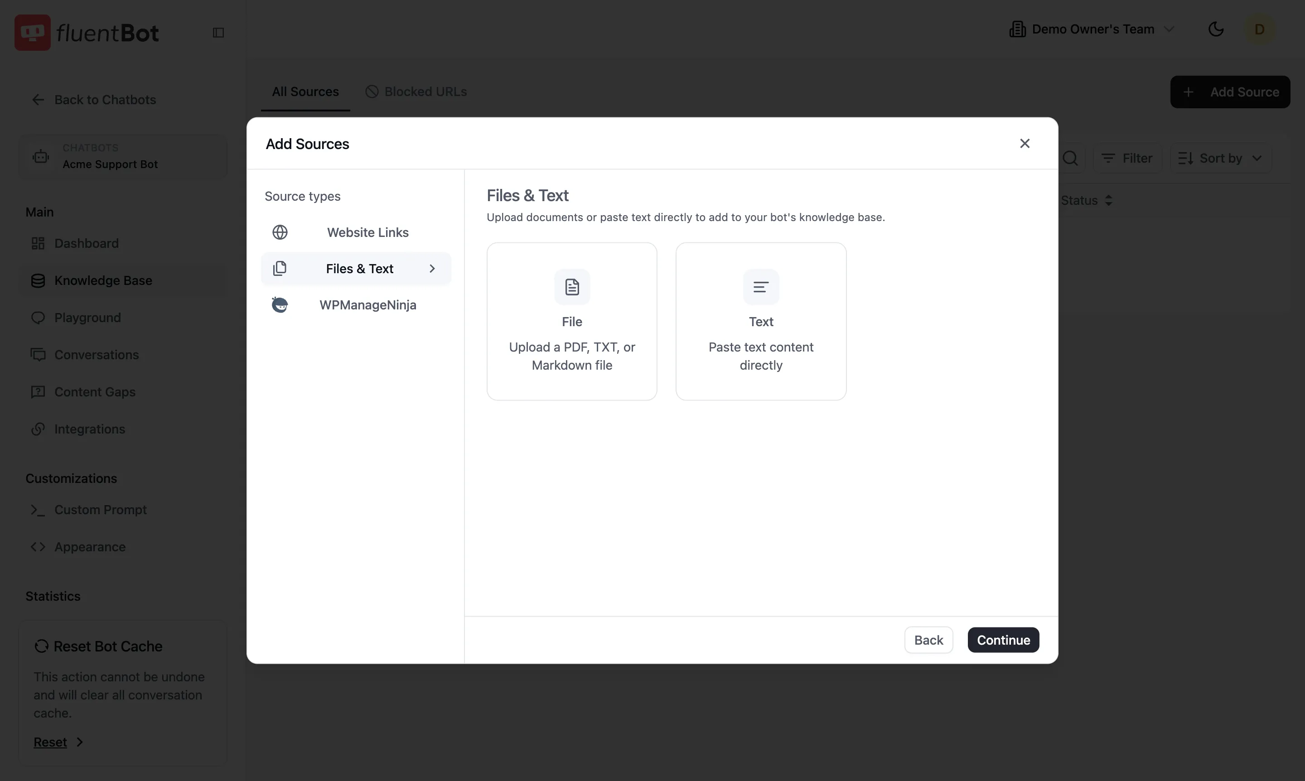1305x781 pixels.
Task: Open the Acme Support Bot chatbot selector
Action: click(x=123, y=156)
